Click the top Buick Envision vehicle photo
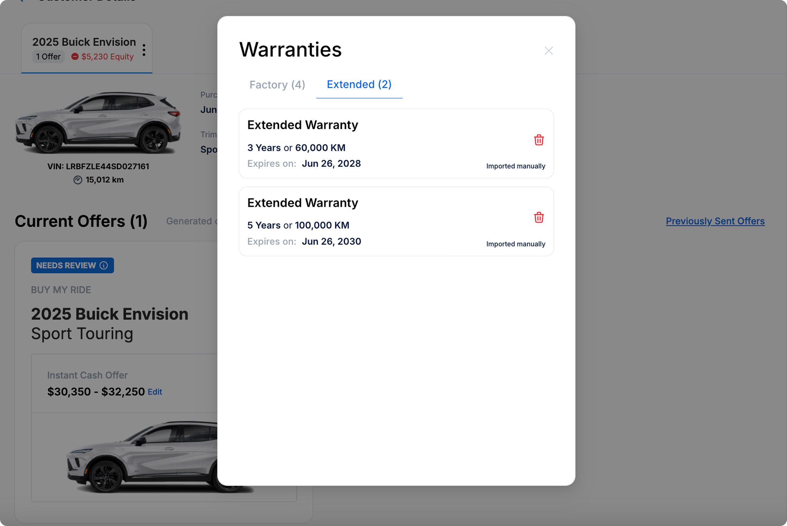This screenshot has height=526, width=787. (98, 123)
